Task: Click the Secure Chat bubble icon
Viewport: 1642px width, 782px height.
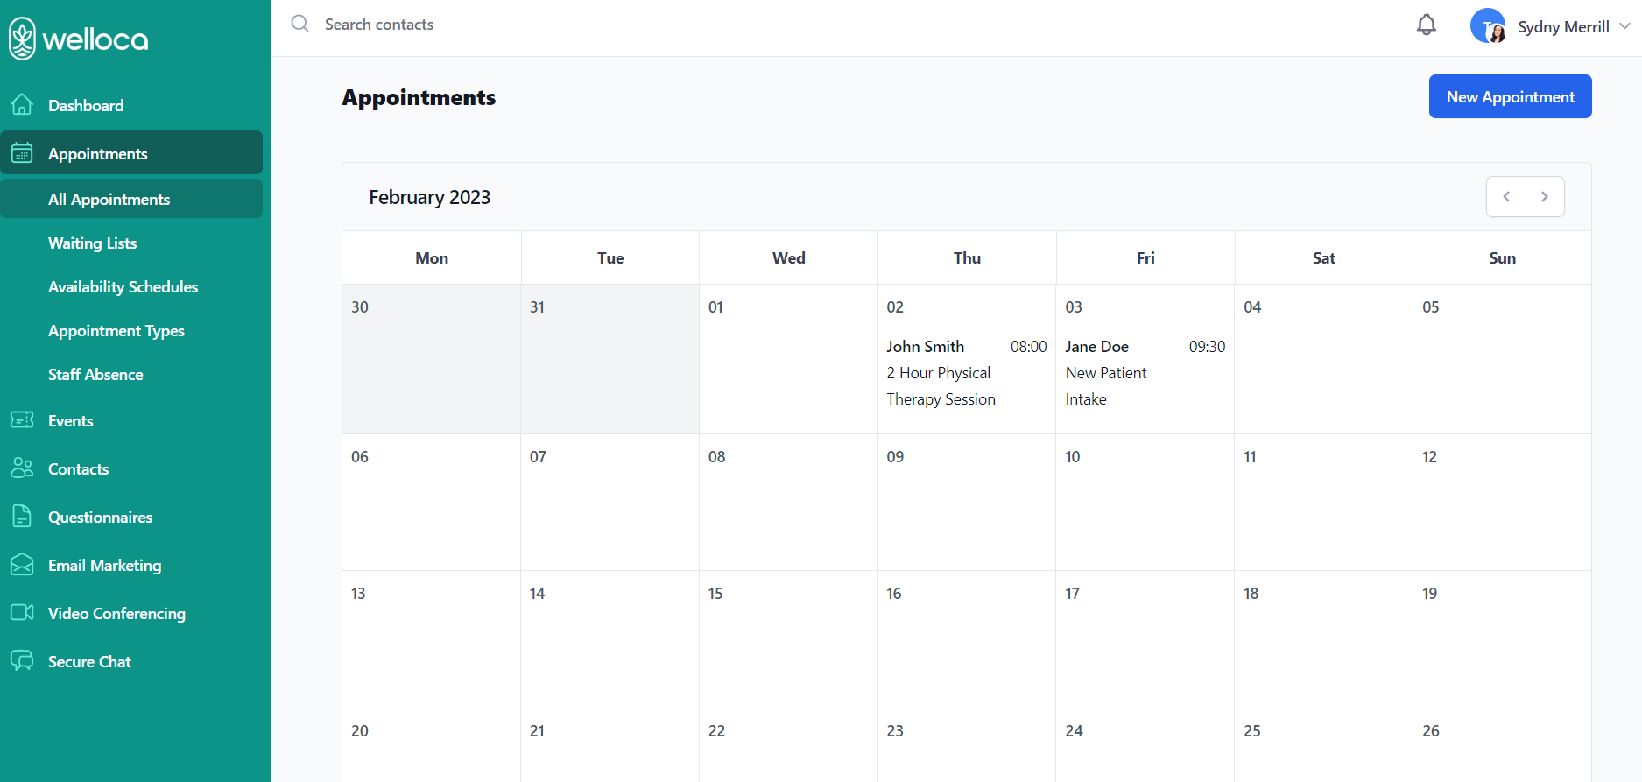Action: (x=22, y=661)
